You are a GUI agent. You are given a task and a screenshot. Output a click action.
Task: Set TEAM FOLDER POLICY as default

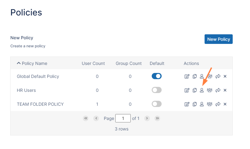pos(157,104)
